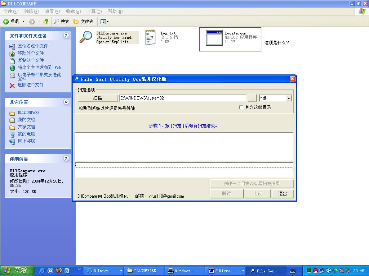Image resolution: width=369 pixels, height=276 pixels.
Task: Click the Search magnifier toolbar button
Action: tap(61, 22)
